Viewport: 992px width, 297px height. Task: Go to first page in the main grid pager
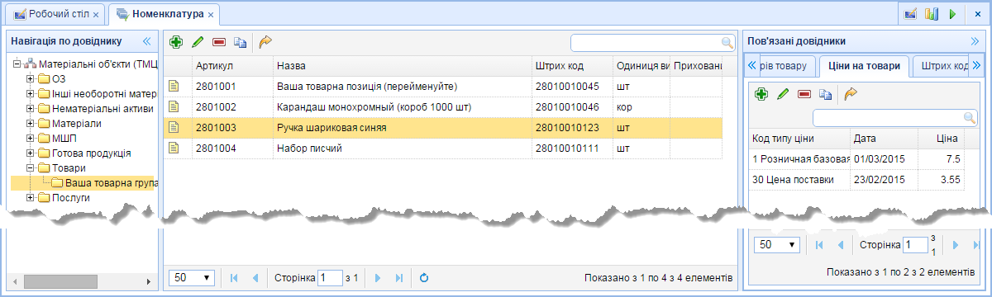(x=234, y=278)
